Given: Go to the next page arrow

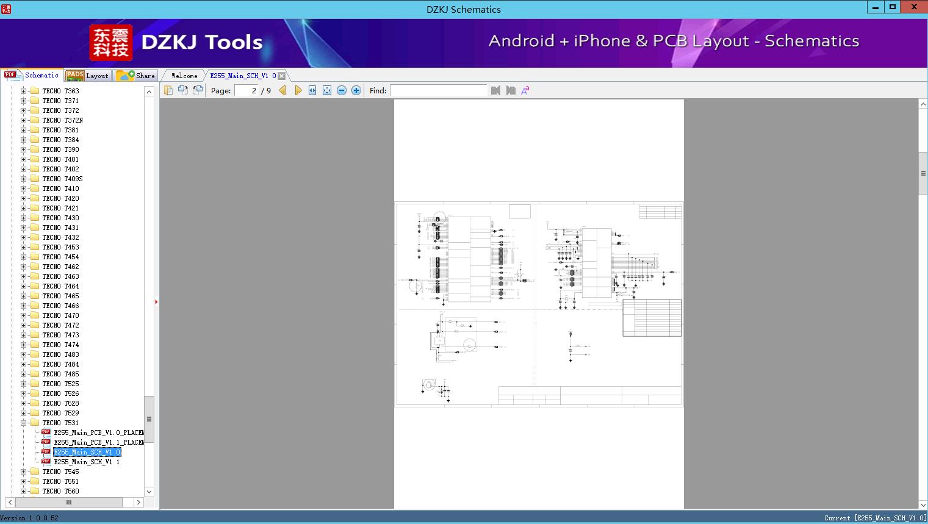Looking at the screenshot, I should pos(298,90).
